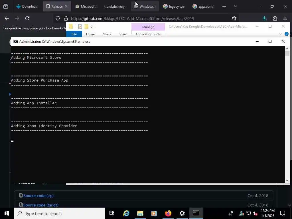
Task: Open Application Tools tab in File Explorer
Action: (x=148, y=34)
